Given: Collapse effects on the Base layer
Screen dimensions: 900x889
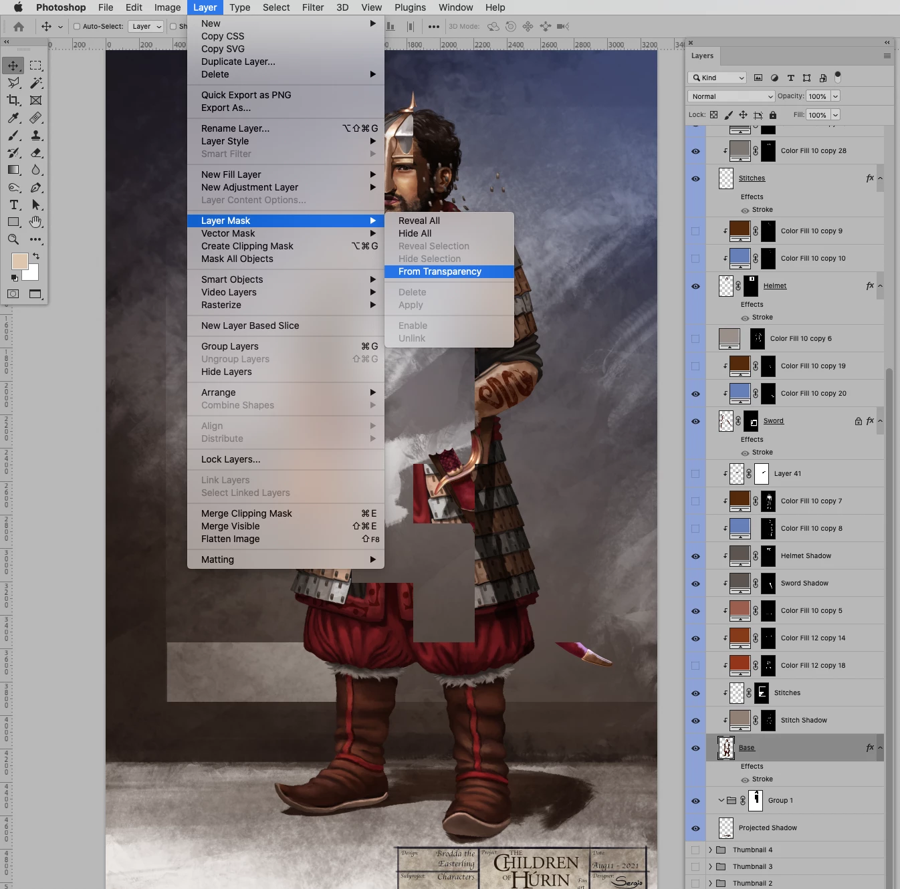Looking at the screenshot, I should (x=880, y=748).
